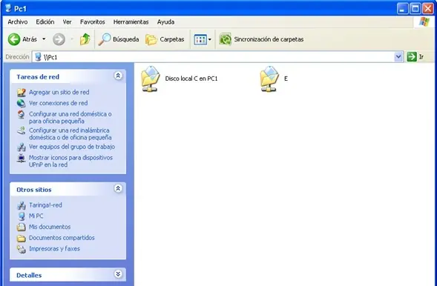Collapse the Tareas de red panel

118,76
